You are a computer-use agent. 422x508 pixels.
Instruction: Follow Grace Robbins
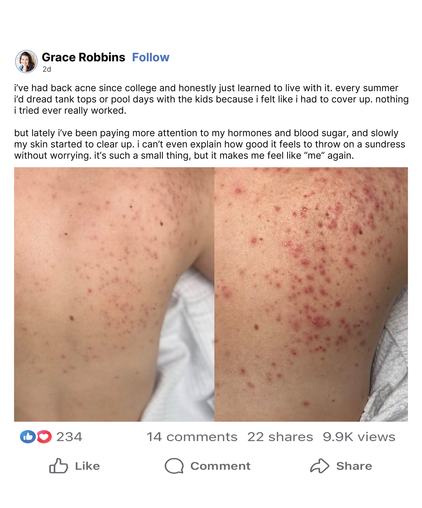pos(151,57)
